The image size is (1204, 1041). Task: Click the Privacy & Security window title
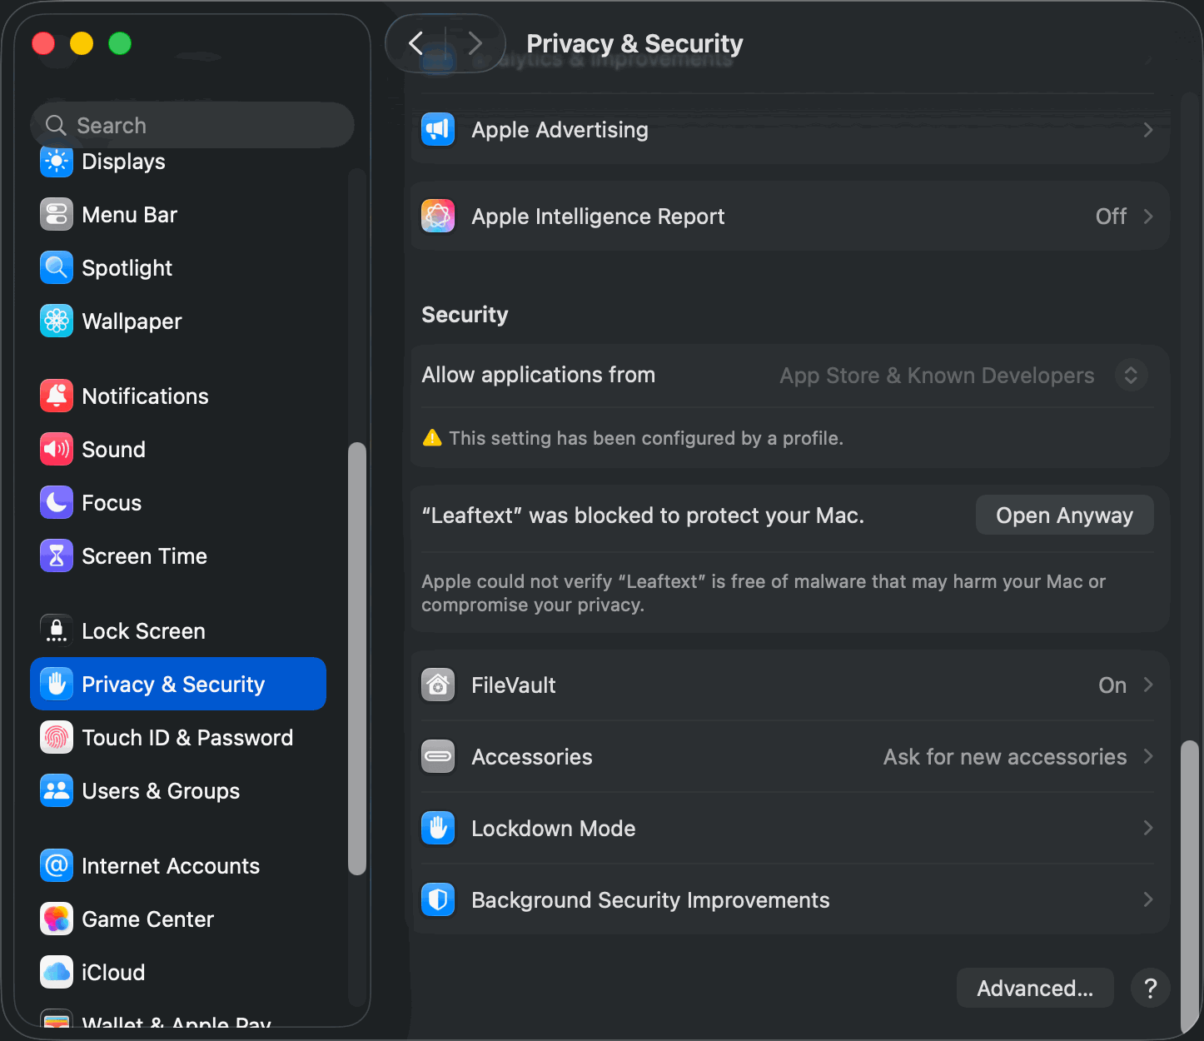(x=634, y=43)
